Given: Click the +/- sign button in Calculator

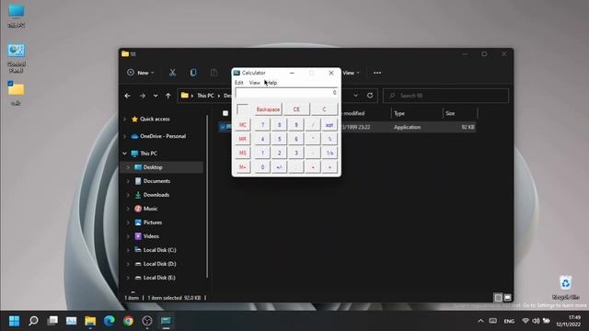Looking at the screenshot, I should 279,167.
